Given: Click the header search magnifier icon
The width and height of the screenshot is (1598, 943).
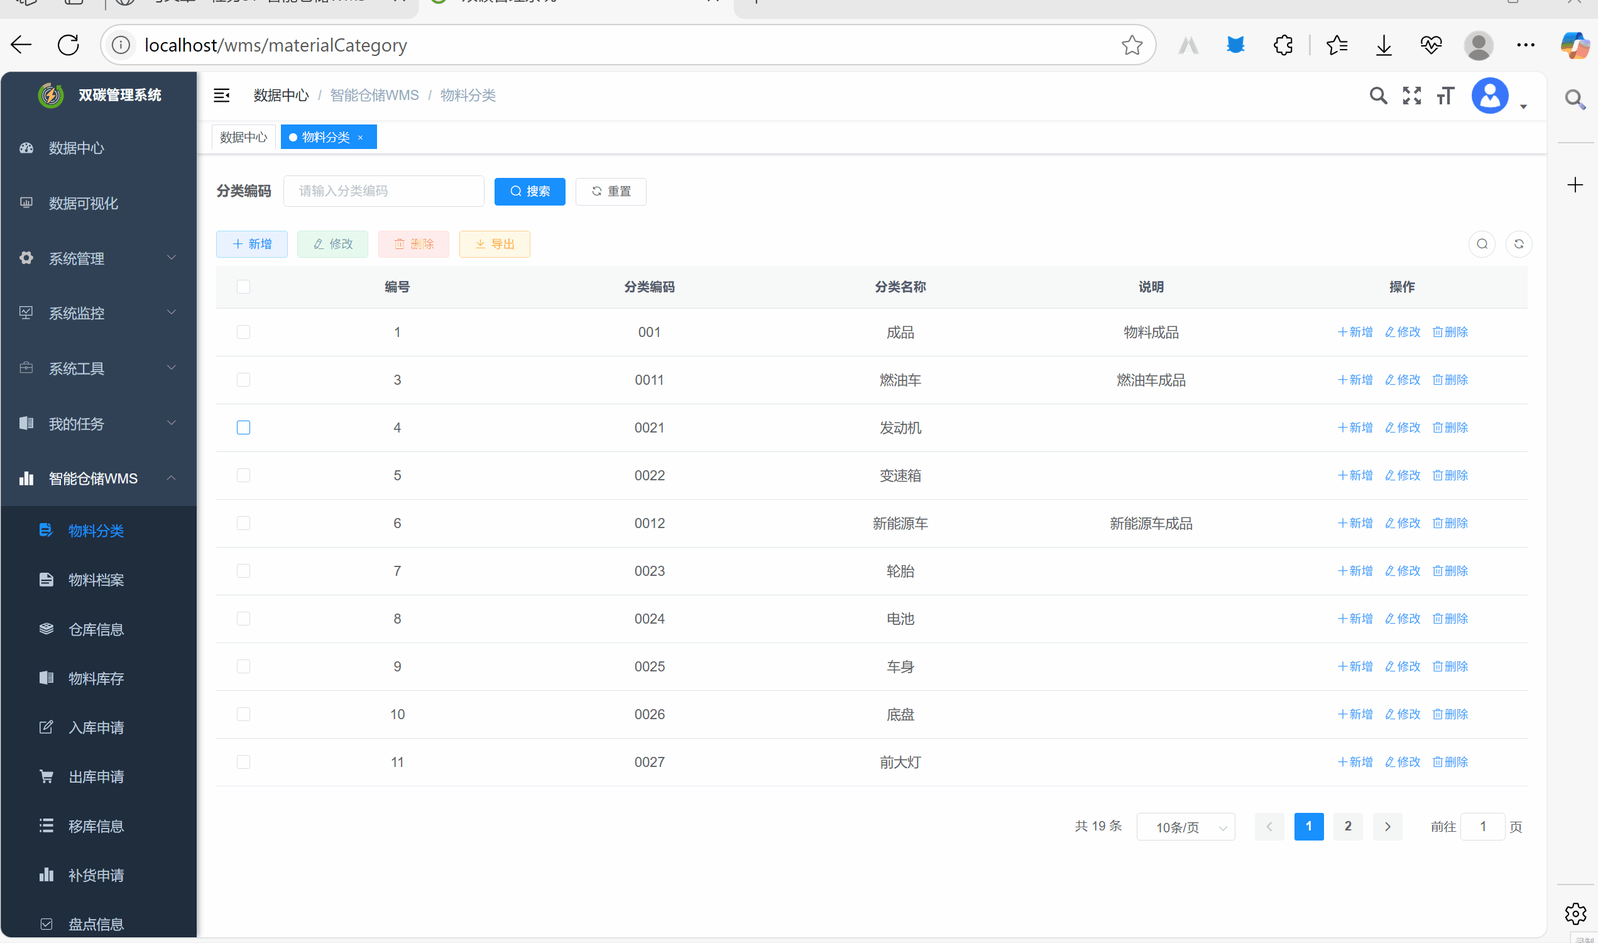Looking at the screenshot, I should (1377, 96).
